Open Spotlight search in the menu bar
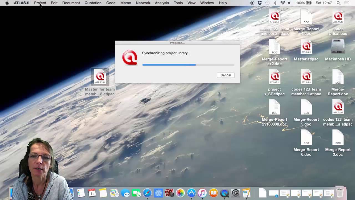The image size is (355, 200). click(338, 3)
